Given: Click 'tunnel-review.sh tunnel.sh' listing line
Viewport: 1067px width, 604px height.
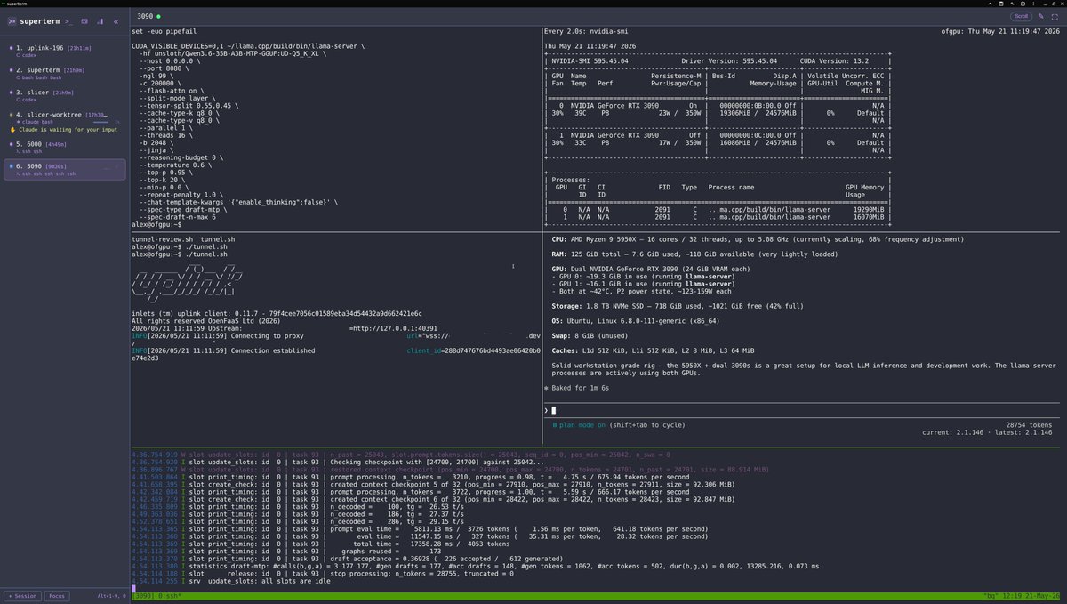Looking at the screenshot, I should [183, 239].
